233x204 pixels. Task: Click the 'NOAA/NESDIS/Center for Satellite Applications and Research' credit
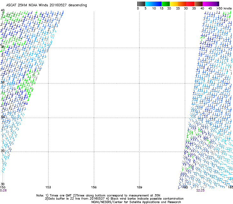click(x=136, y=202)
